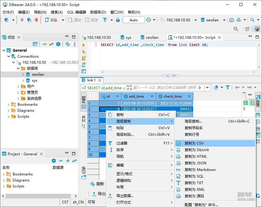Expand the seolian database node

(x=23, y=75)
